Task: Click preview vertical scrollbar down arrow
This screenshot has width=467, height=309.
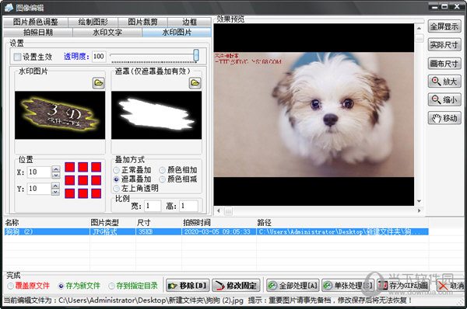Action: coord(419,201)
